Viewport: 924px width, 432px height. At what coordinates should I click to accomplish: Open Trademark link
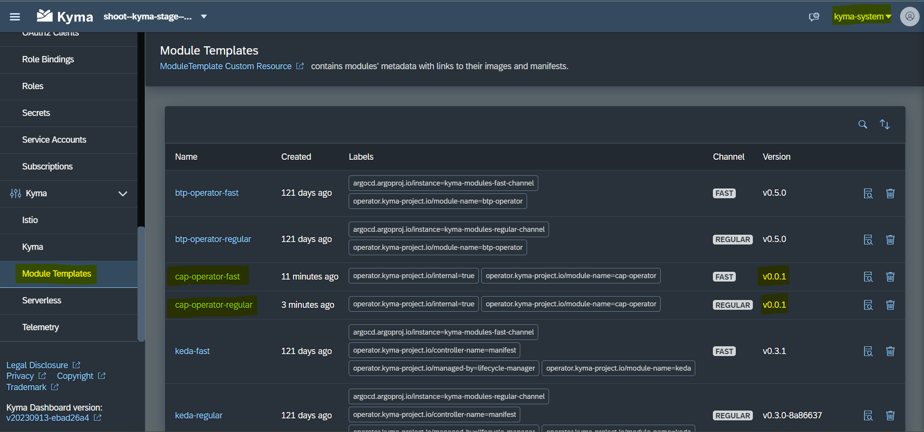pos(33,387)
